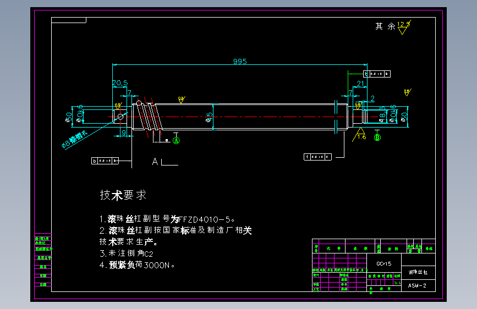Select the note 预紧负荷3000N
Screen dimensions: 477x309
point(137,265)
